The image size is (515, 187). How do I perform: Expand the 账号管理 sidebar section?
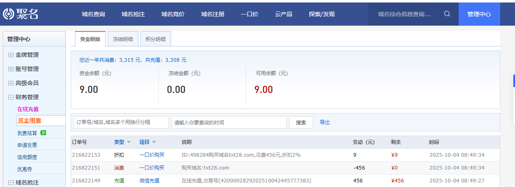pyautogui.click(x=11, y=69)
